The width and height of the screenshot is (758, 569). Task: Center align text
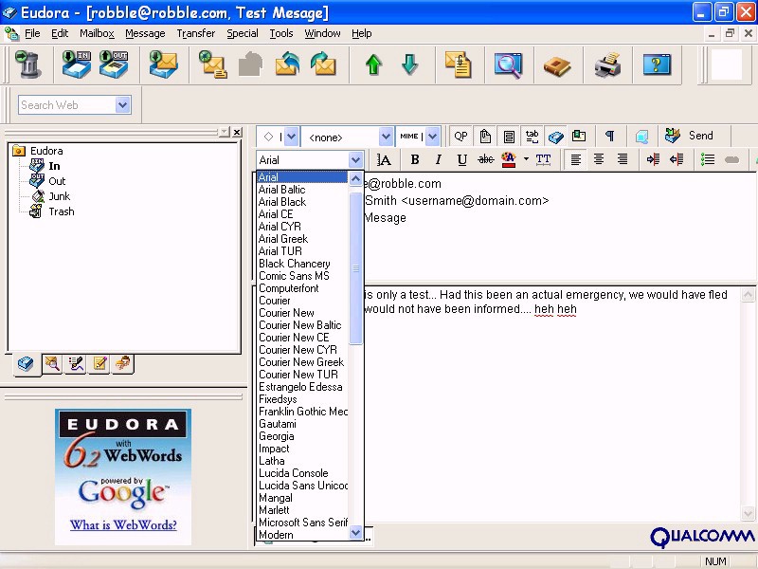(599, 159)
